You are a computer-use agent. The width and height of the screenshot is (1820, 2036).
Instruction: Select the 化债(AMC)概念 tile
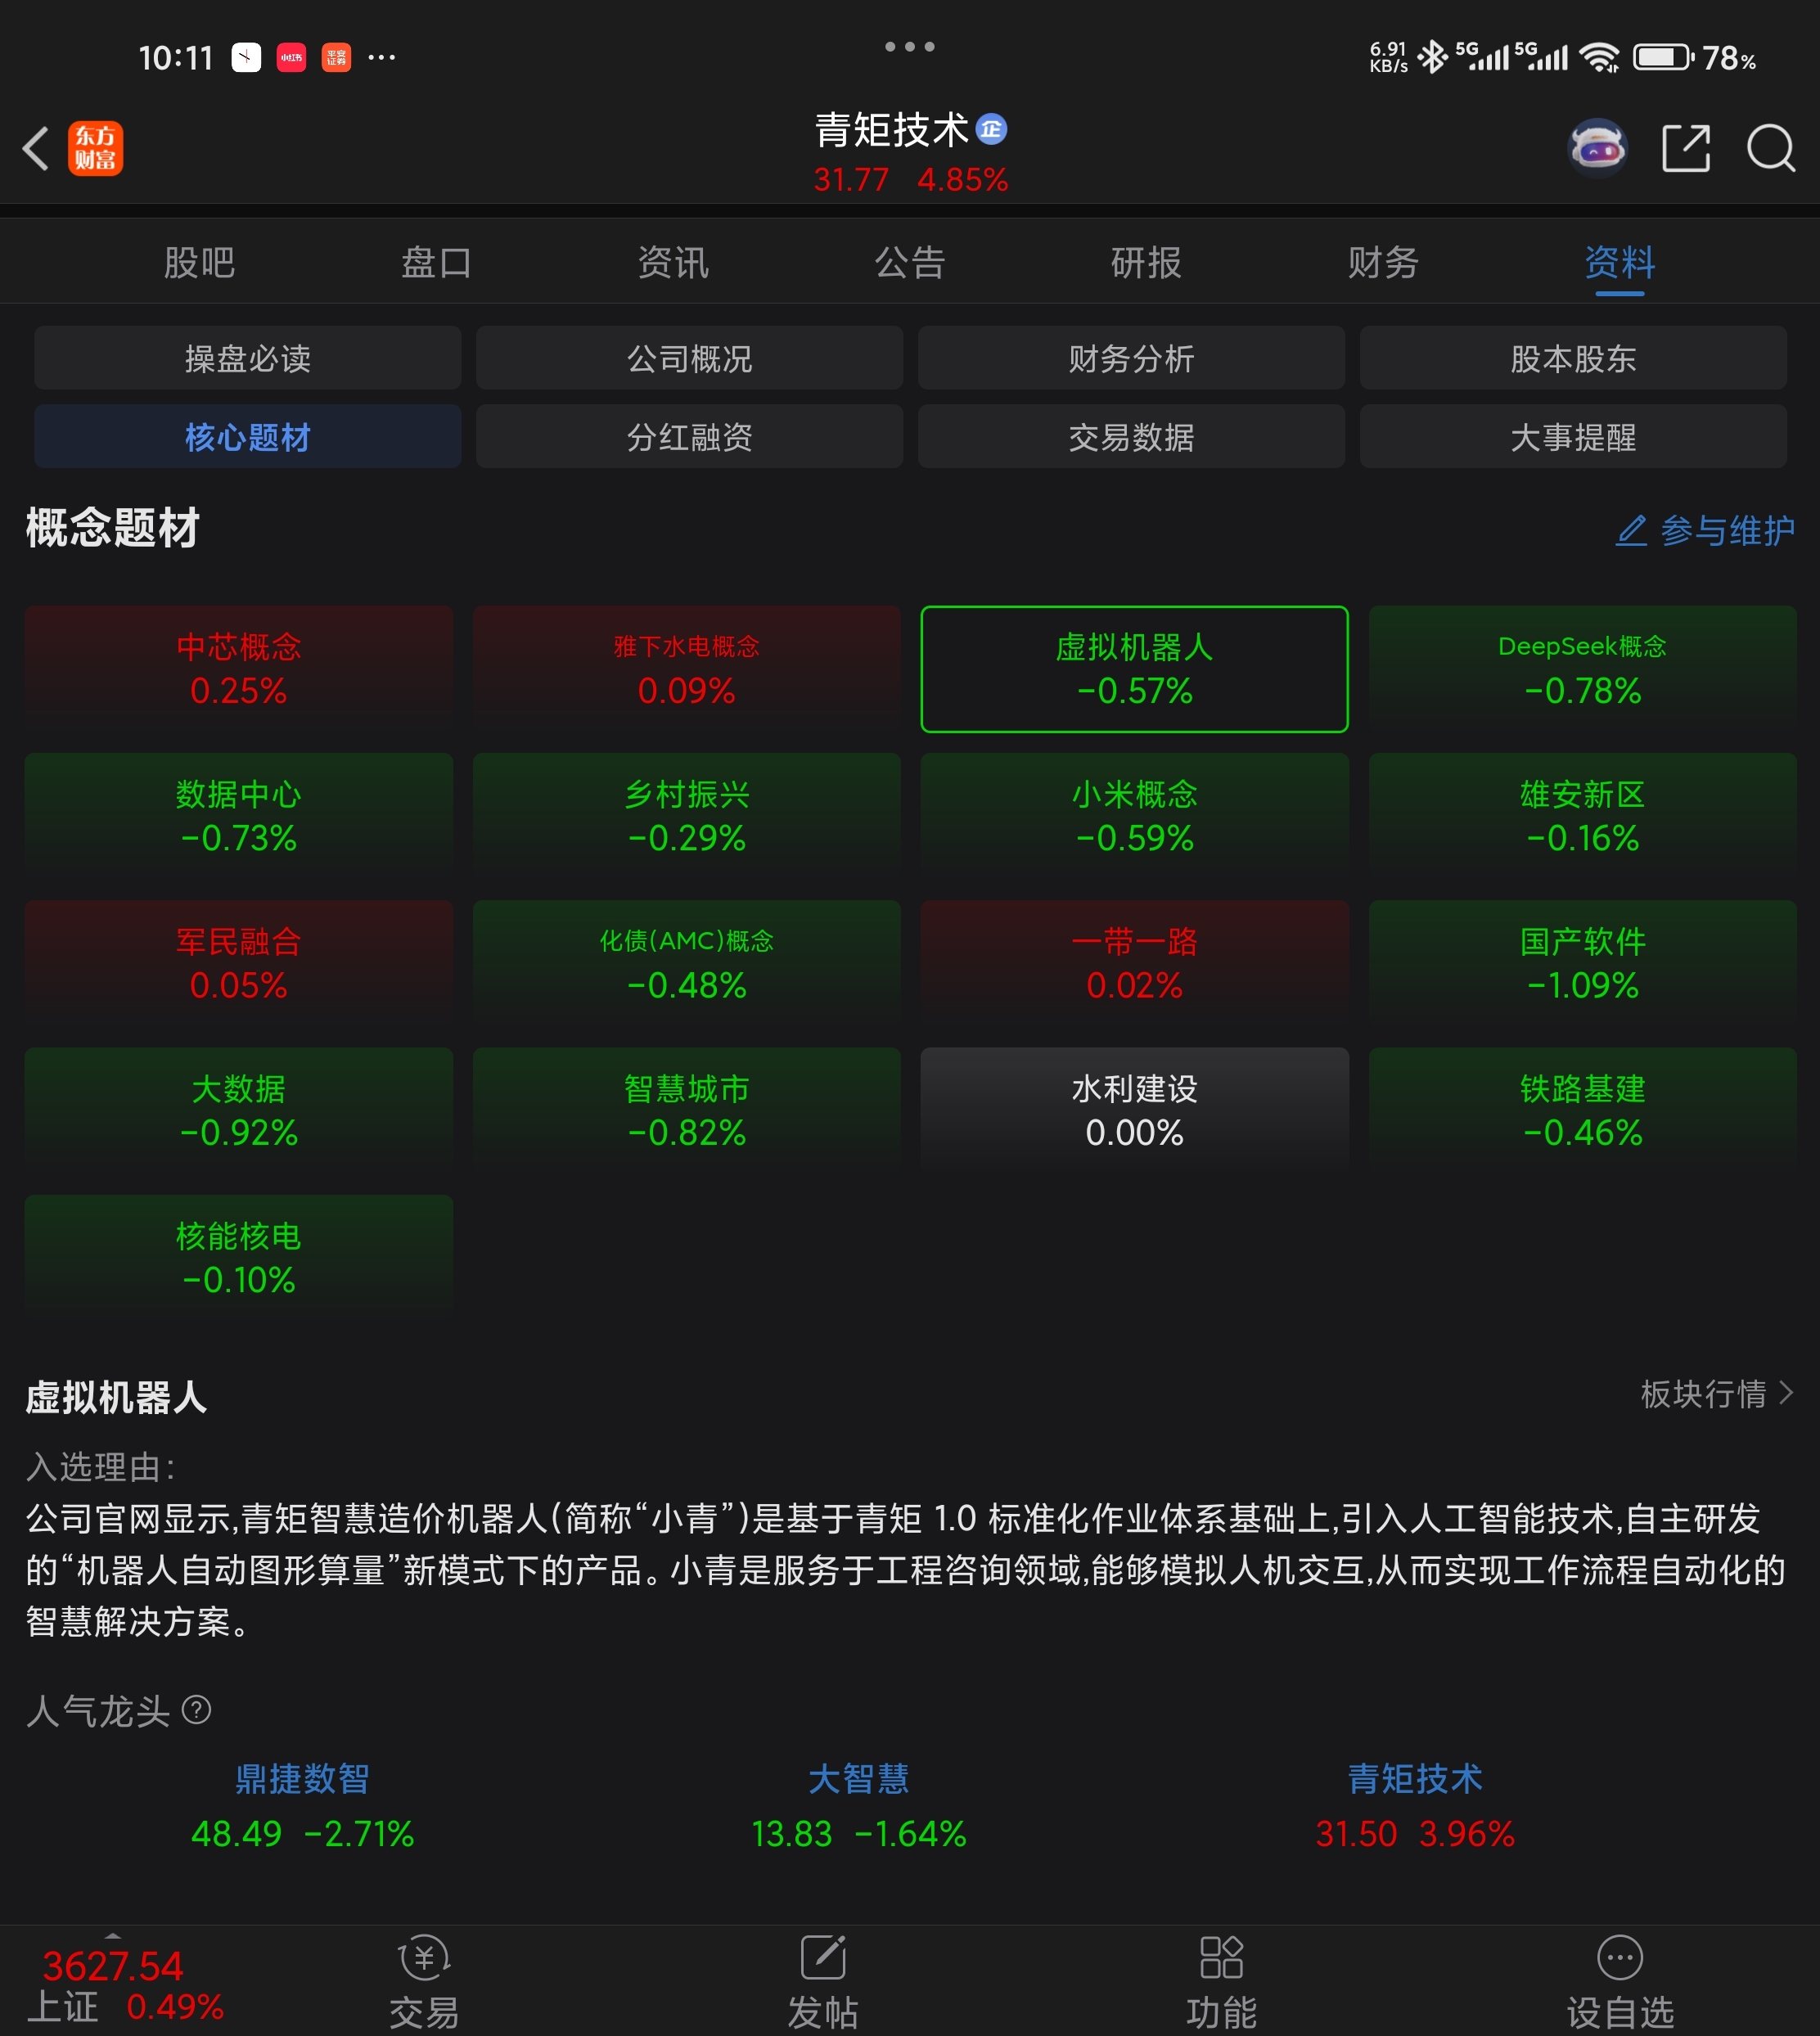coord(687,963)
